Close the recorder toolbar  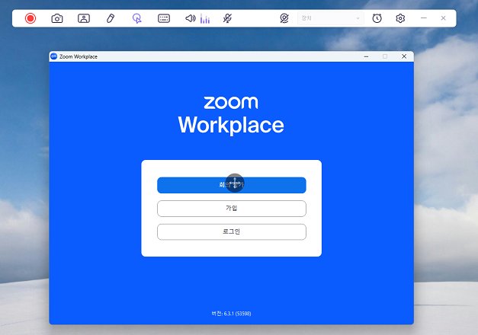(x=443, y=18)
